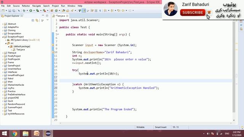Open the Windows Start menu
The image size is (244, 137).
(4, 134)
